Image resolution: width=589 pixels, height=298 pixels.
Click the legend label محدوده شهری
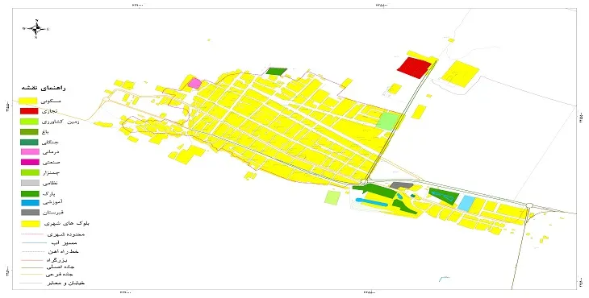click(65, 234)
